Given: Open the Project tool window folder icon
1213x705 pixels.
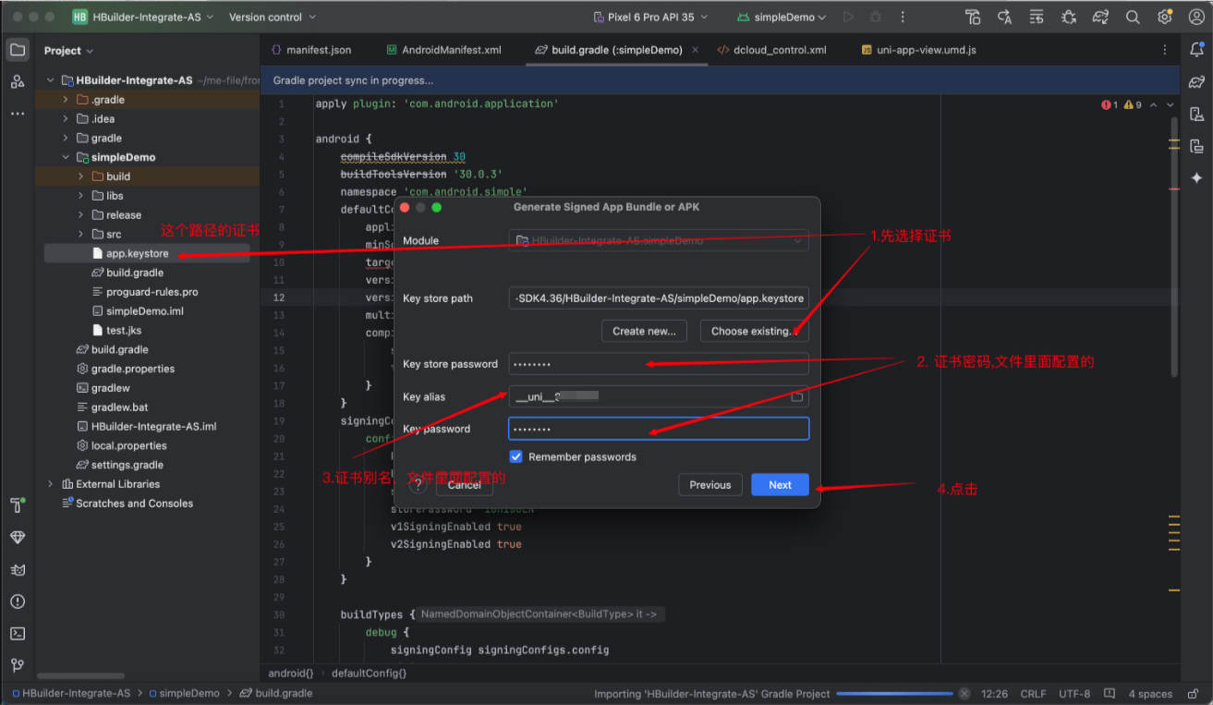Looking at the screenshot, I should tap(18, 50).
